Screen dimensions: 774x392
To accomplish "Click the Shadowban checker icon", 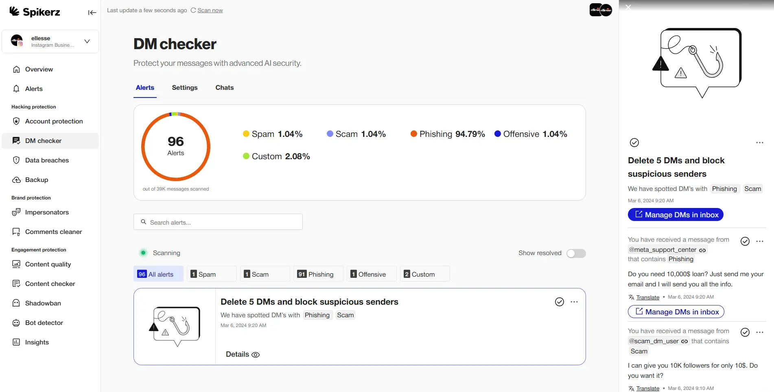I will pos(16,303).
